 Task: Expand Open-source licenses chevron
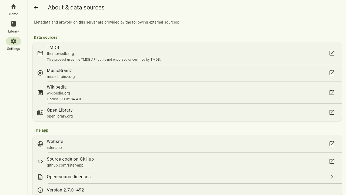point(332,177)
